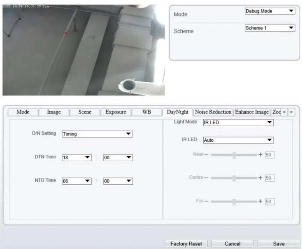This screenshot has width=302, height=249.
Task: Increase Far value with plus icon
Action: coord(260,201)
